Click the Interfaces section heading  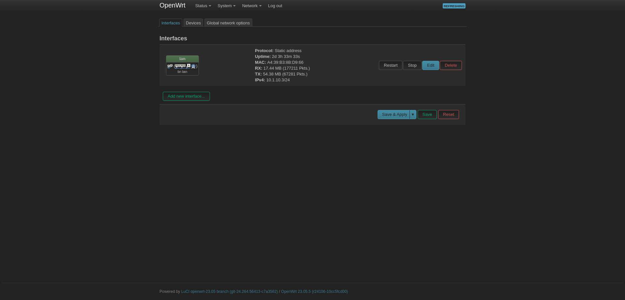pos(173,38)
